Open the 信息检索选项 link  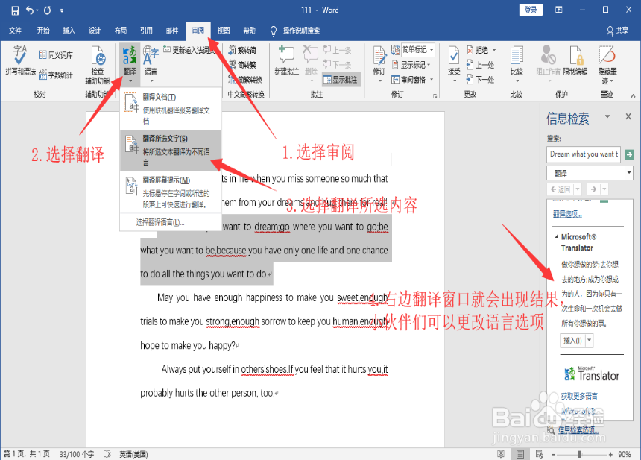pos(578,429)
